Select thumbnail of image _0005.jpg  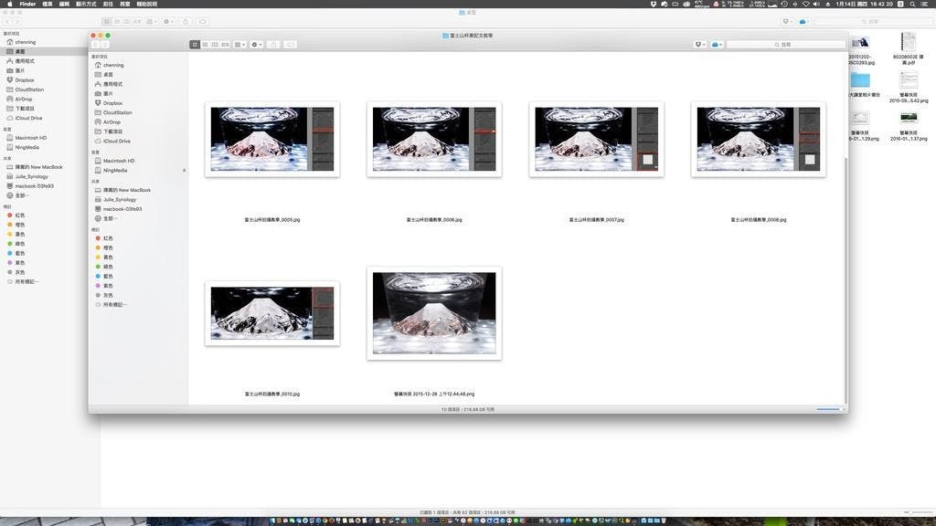coord(272,140)
